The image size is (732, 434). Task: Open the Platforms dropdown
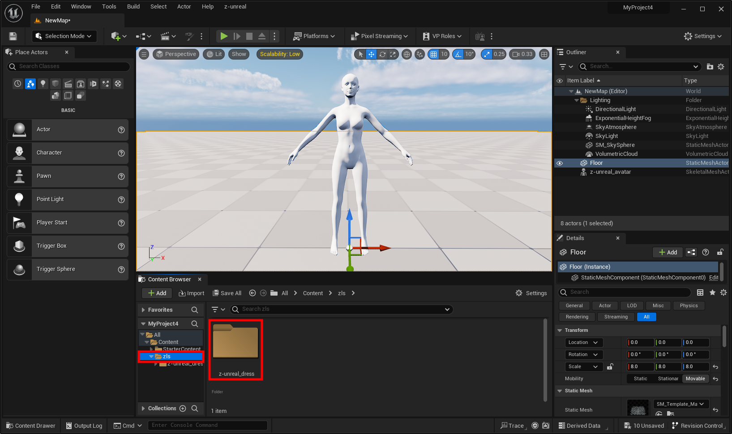tap(314, 36)
